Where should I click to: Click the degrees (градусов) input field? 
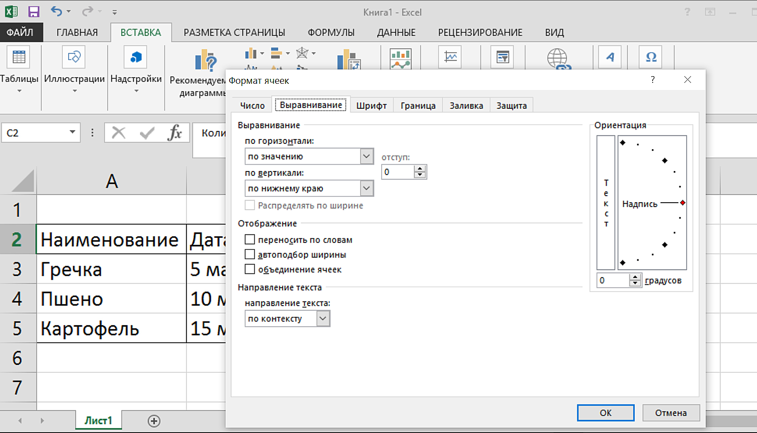613,280
